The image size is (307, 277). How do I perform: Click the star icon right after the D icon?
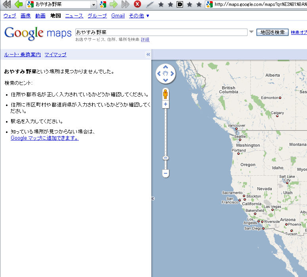tap(189, 4)
